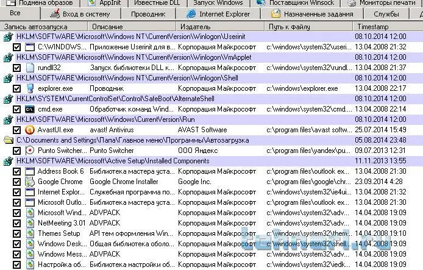
Task: Disable Punto Switcher autorun checkbox
Action: click(x=16, y=151)
